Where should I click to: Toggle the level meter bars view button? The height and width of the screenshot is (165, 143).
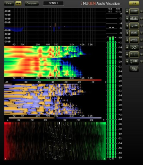(134, 11)
